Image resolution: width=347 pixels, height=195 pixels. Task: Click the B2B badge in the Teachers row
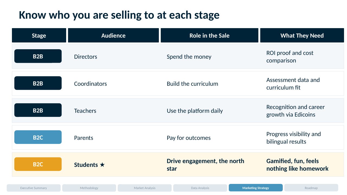point(38,110)
